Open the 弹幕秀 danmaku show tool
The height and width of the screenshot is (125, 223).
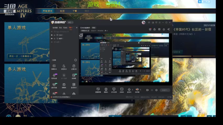[64, 86]
